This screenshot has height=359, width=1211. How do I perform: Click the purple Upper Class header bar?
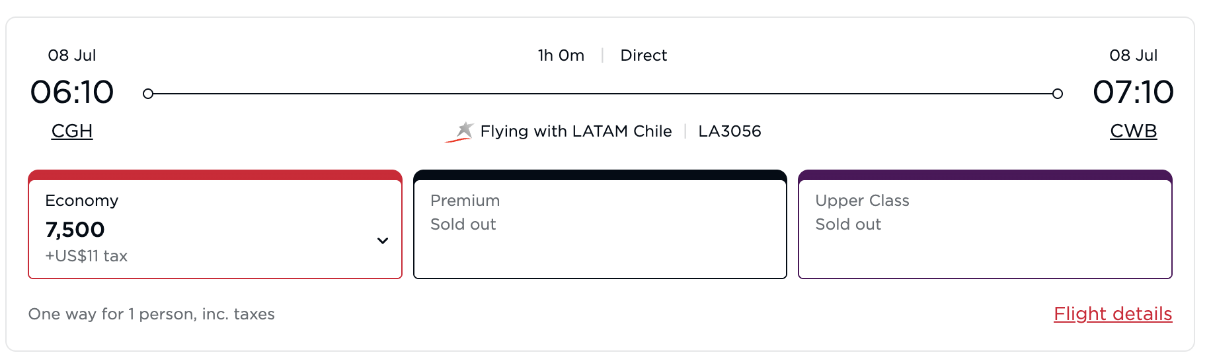pyautogui.click(x=984, y=175)
